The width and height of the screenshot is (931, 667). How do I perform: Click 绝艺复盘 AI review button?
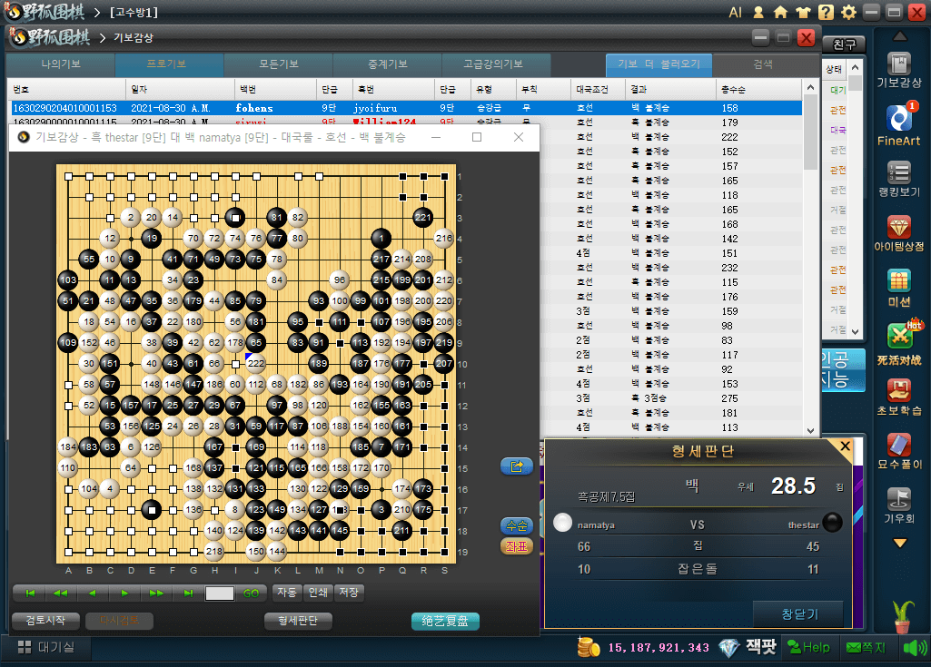(x=445, y=621)
